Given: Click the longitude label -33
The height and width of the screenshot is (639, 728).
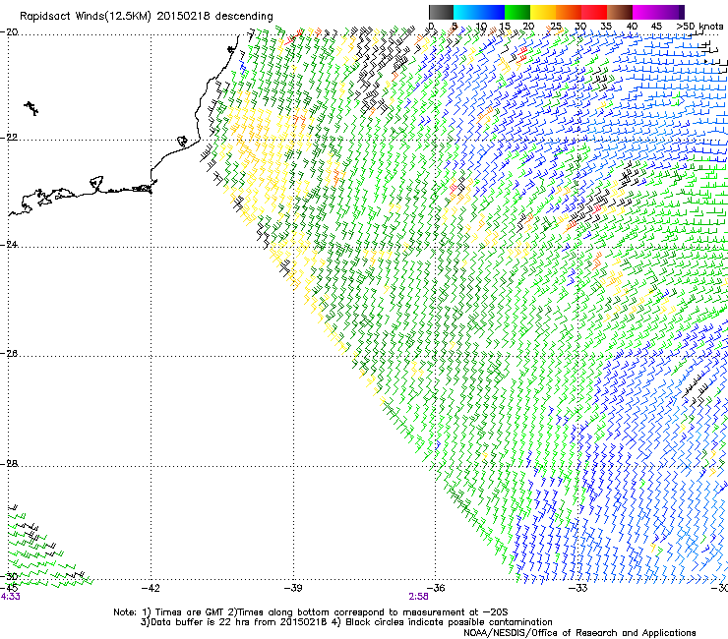Looking at the screenshot, I should point(578,588).
